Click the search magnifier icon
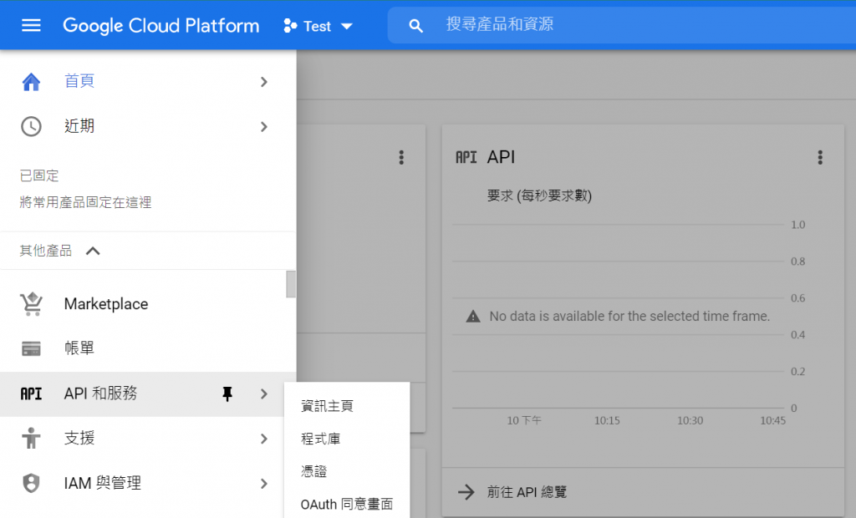 pos(416,26)
